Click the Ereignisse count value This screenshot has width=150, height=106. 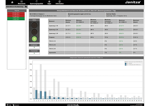[34, 47]
